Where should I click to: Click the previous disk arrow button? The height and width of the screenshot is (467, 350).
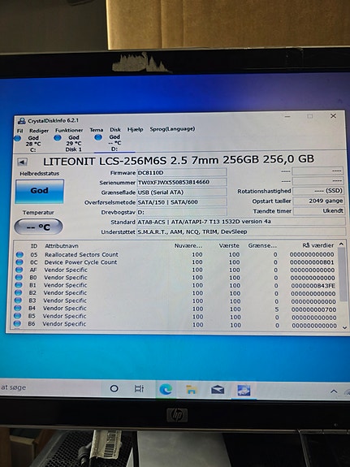click(x=23, y=162)
